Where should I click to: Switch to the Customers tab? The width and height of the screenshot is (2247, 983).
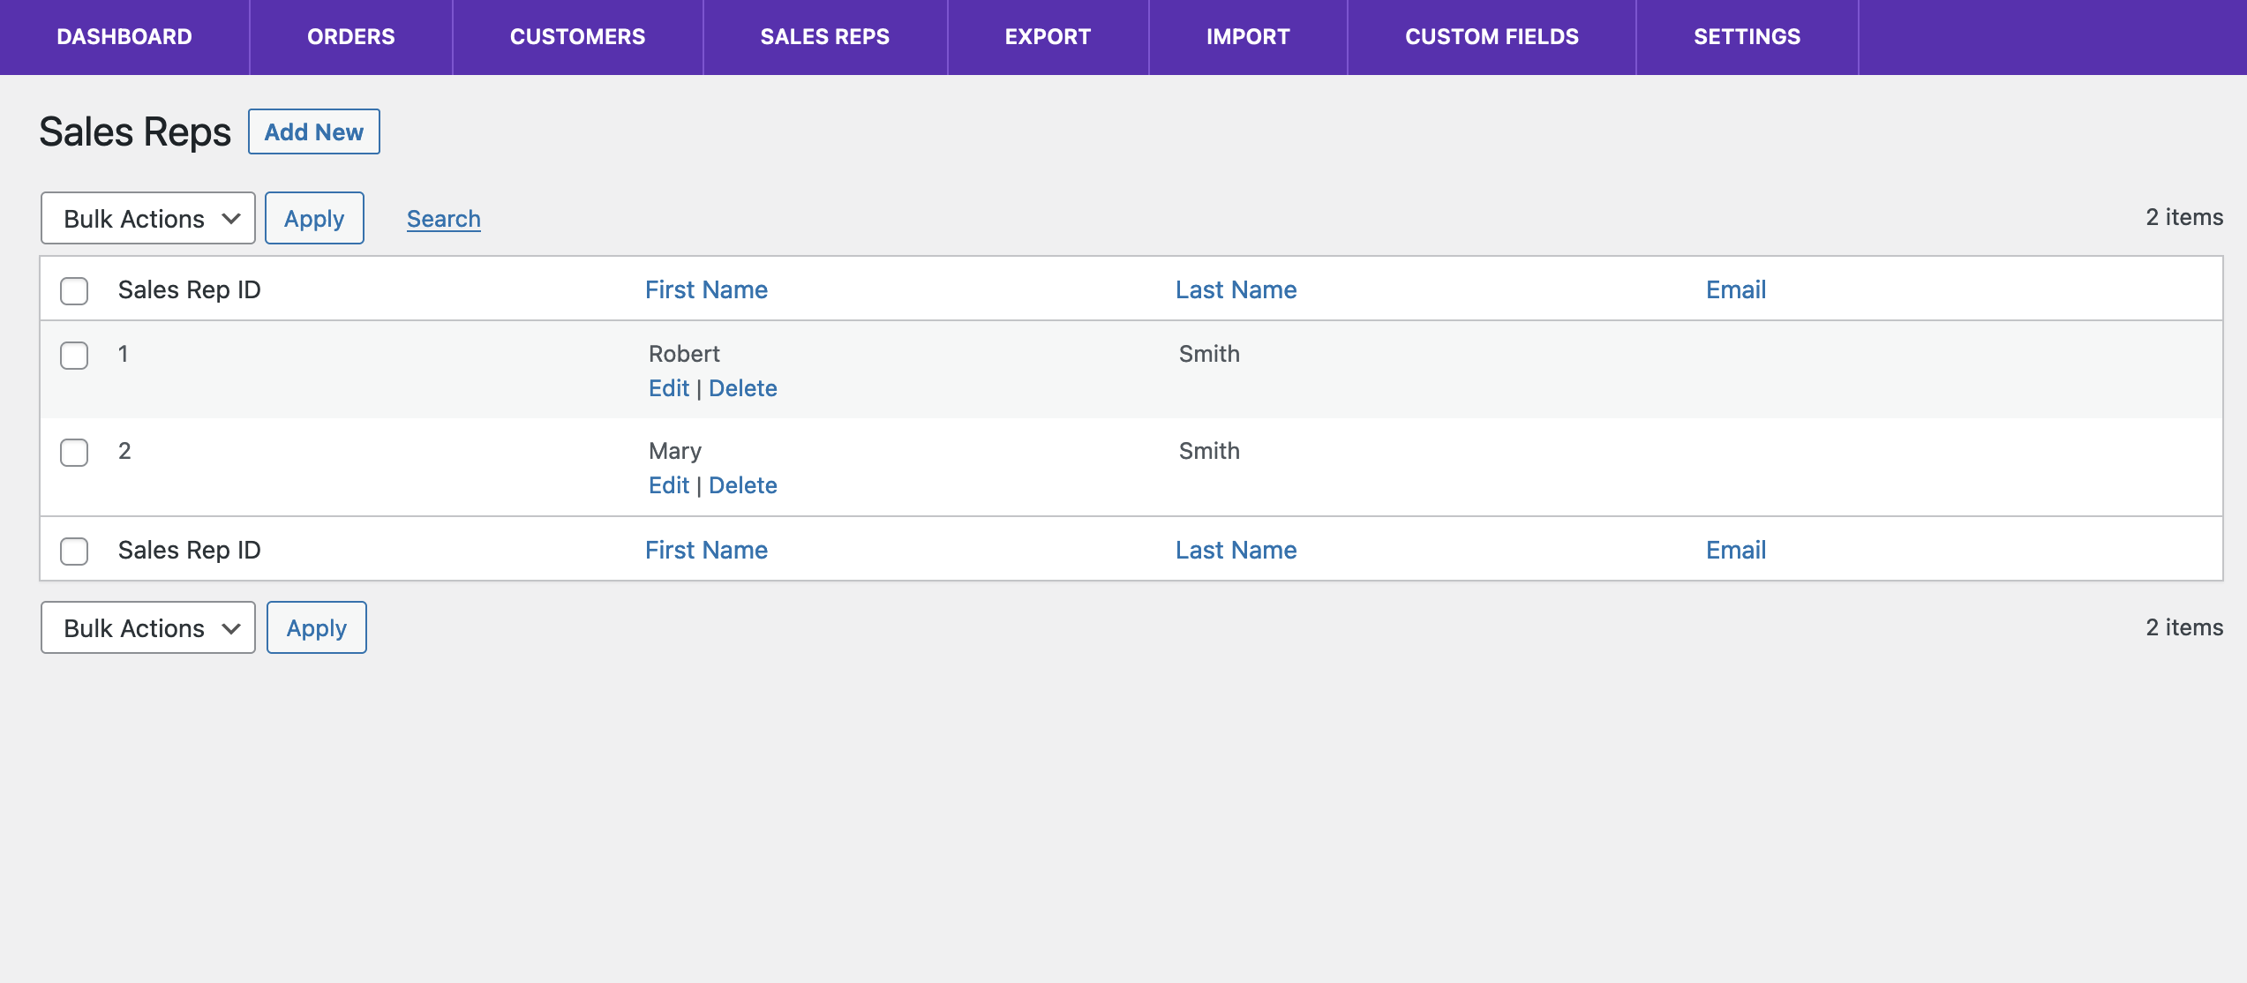coord(577,37)
